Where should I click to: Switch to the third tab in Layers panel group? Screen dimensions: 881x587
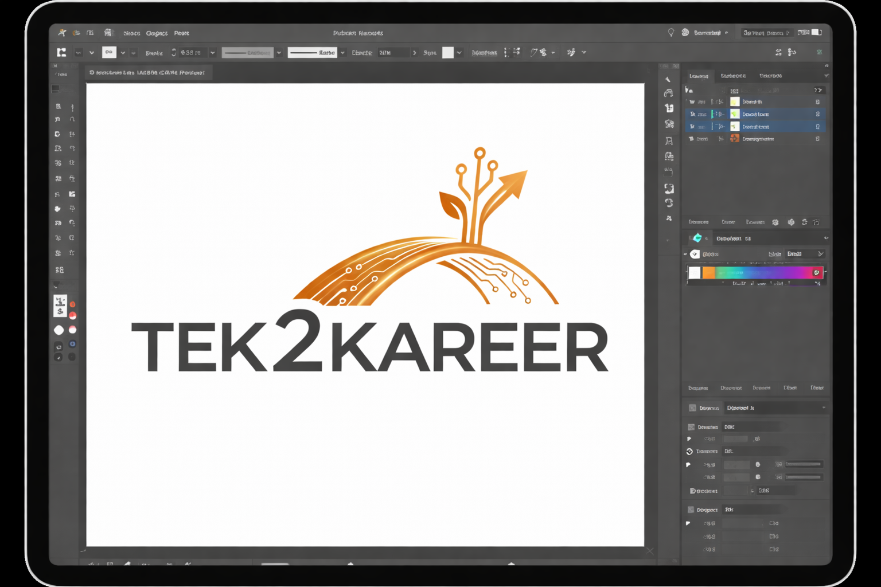pos(770,76)
